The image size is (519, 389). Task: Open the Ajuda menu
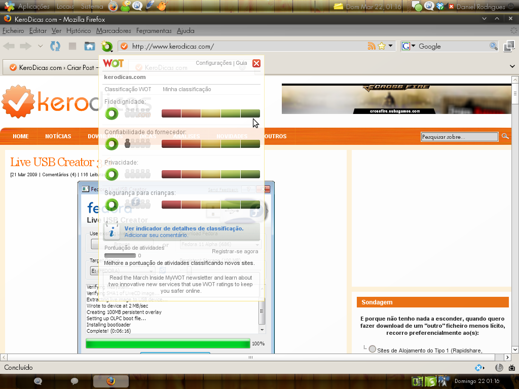pos(186,31)
